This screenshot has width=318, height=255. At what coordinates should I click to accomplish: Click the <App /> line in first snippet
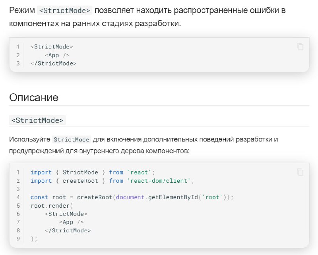57,55
